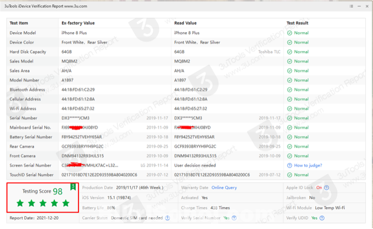The height and width of the screenshot is (229, 373).
Task: Select the Toshiba TLC label
Action: (x=269, y=52)
